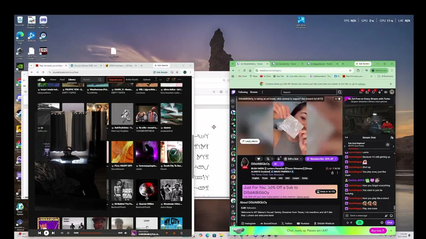Open SoundCloud notifications bell
The height and width of the screenshot is (239, 426).
point(168,80)
